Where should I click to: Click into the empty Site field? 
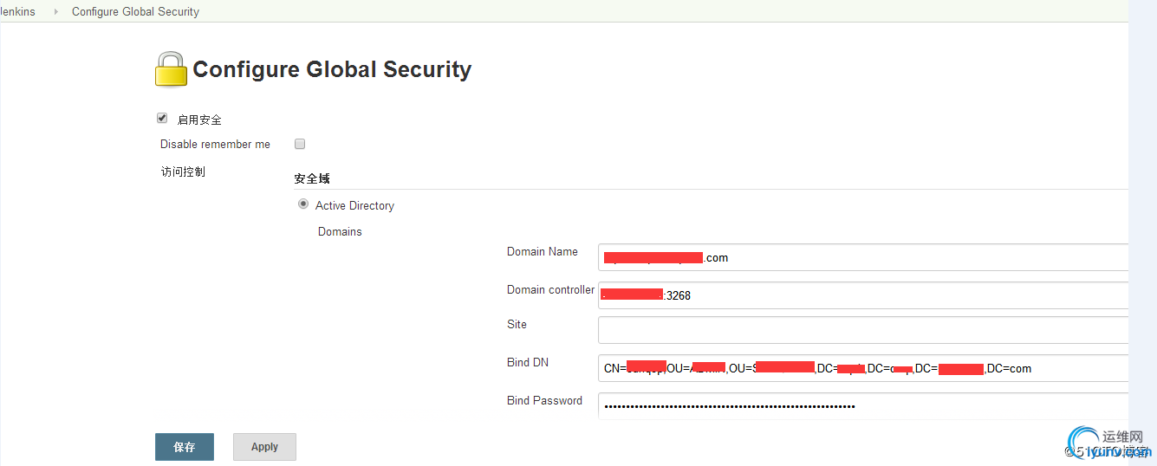tap(863, 330)
